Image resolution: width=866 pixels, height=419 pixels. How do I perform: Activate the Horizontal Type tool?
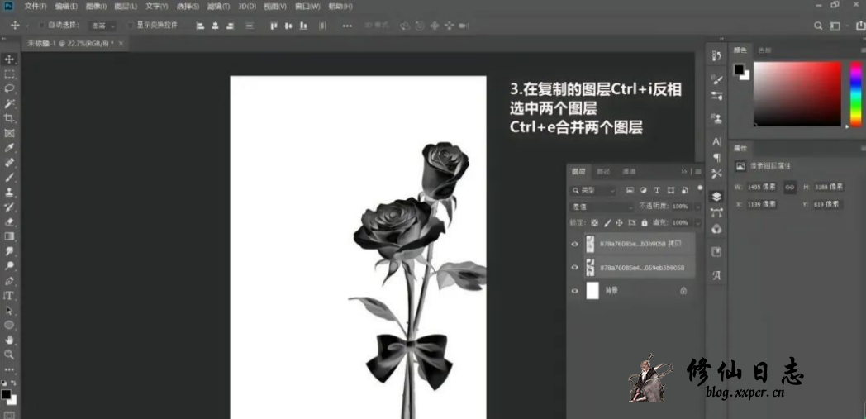click(x=10, y=295)
